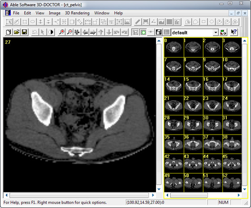Toggle the green circle boundary display button
251x208 pixels.
tap(143, 32)
